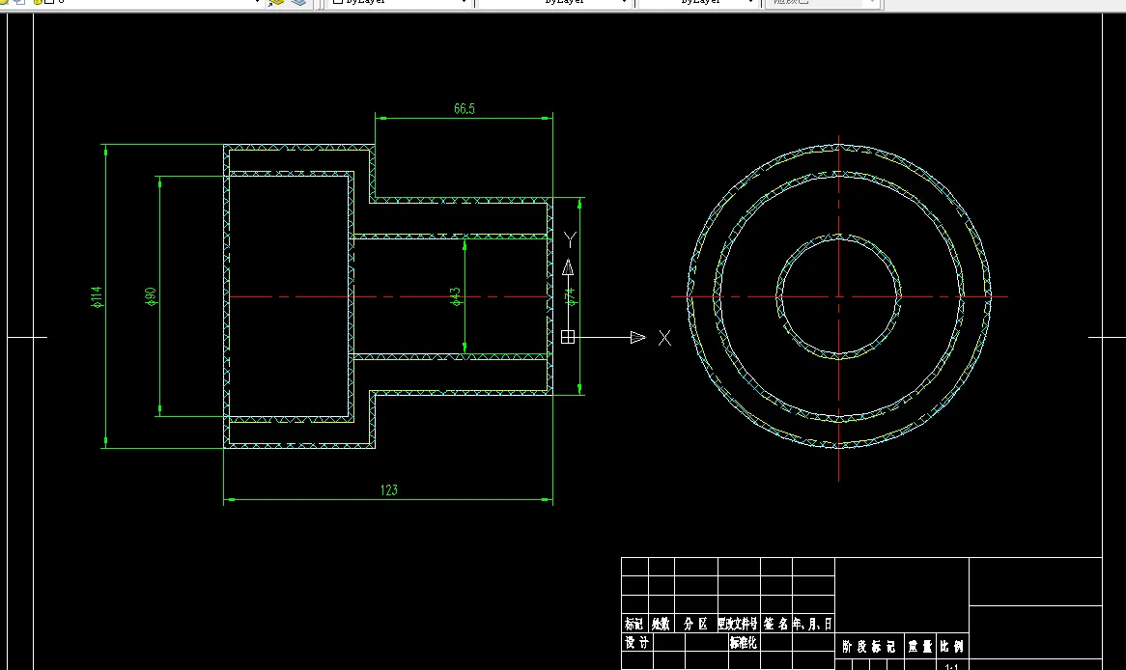
Task: Click the UCS Y-axis arrowhead
Action: pyautogui.click(x=567, y=267)
